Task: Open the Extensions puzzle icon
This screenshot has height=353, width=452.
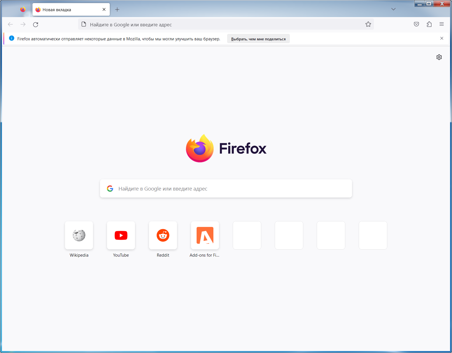Action: 429,24
